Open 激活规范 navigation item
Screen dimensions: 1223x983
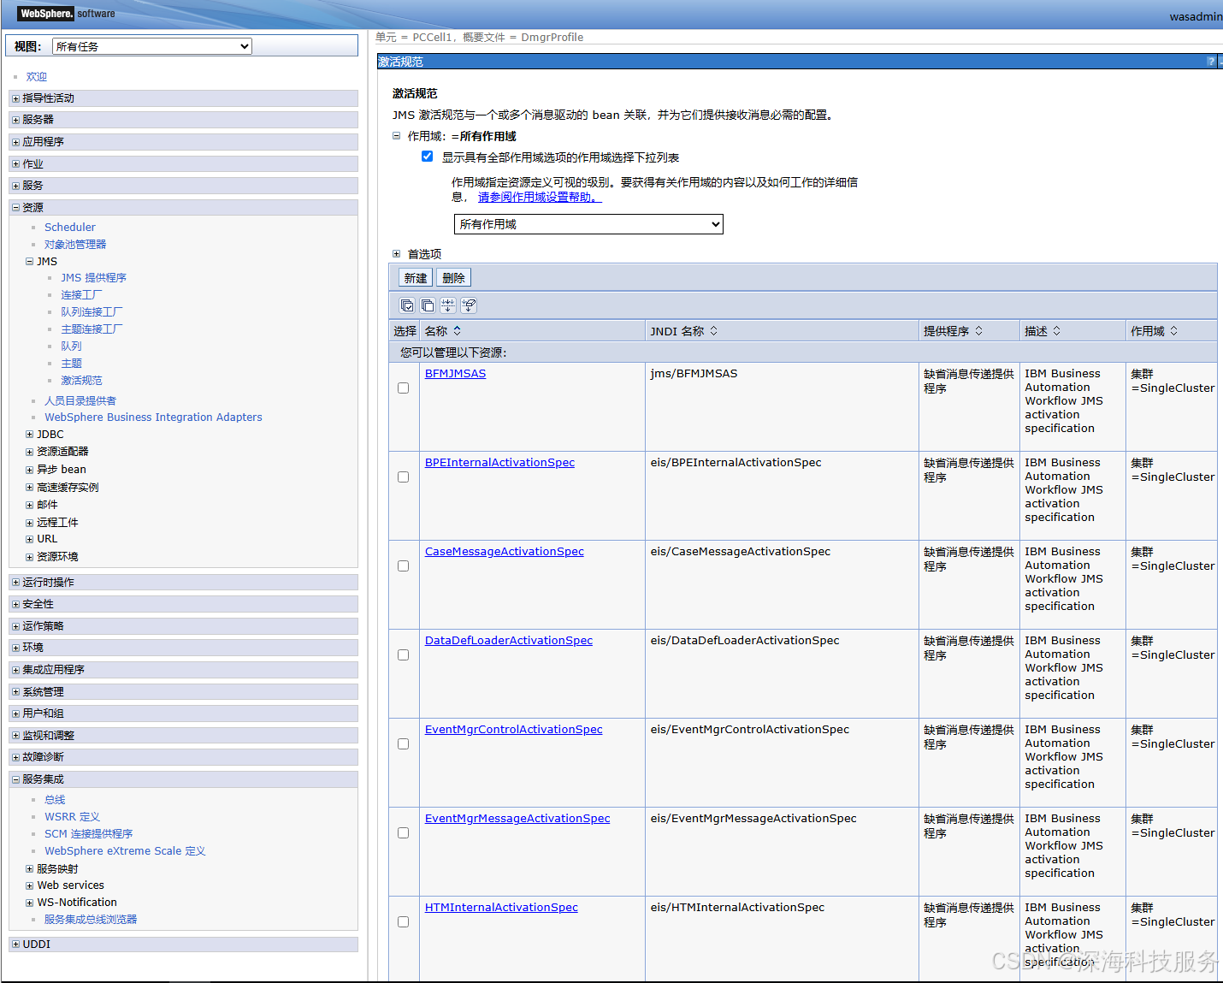click(x=81, y=381)
